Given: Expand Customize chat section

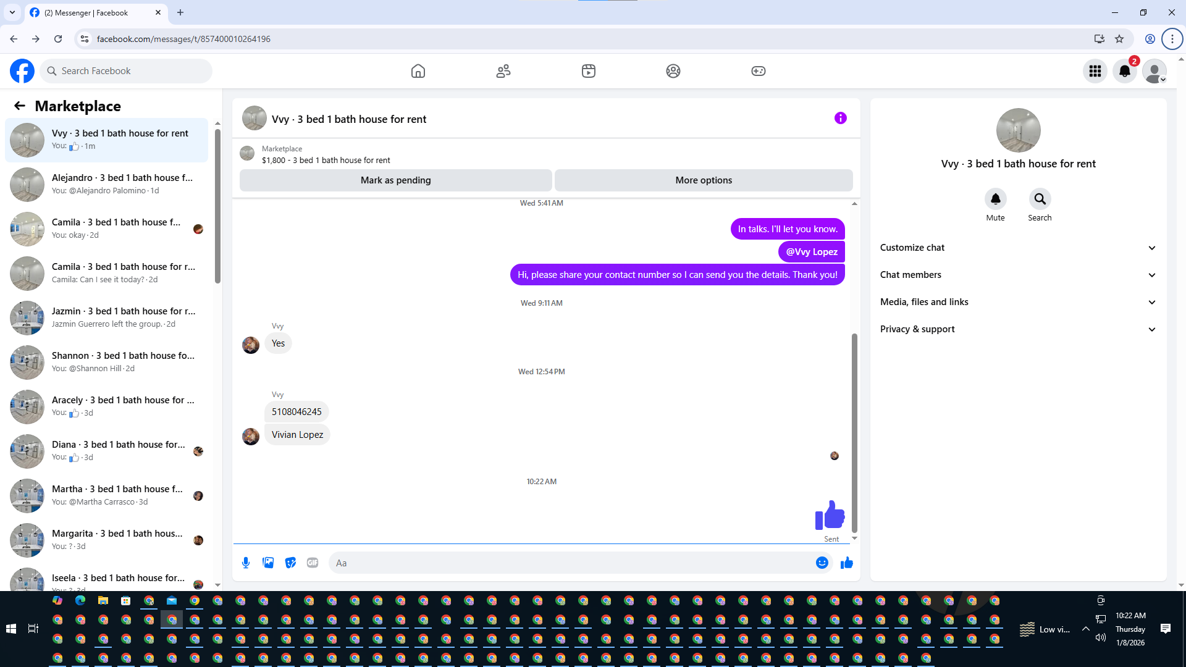Looking at the screenshot, I should 1018,248.
